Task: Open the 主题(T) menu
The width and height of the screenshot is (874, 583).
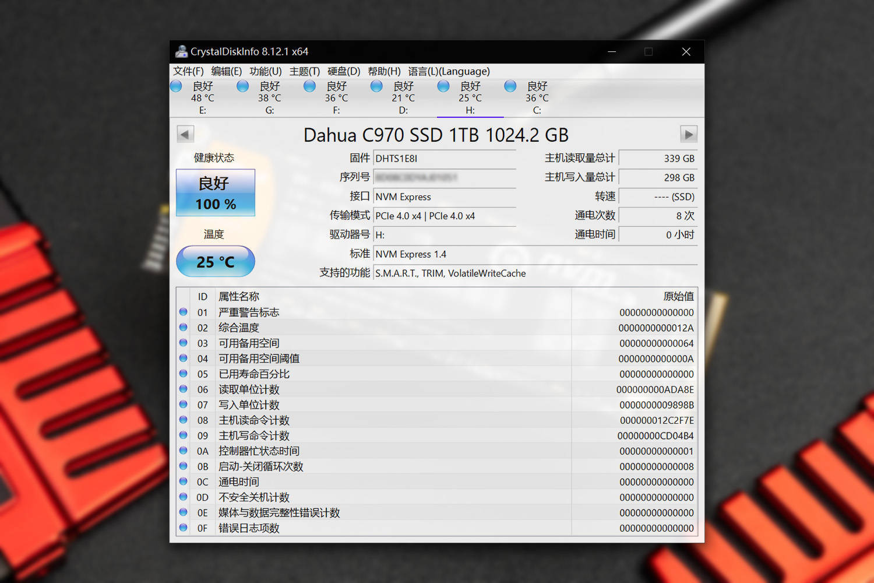Action: coord(305,71)
